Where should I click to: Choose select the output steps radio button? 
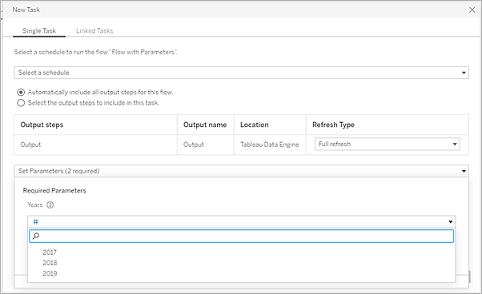point(21,103)
